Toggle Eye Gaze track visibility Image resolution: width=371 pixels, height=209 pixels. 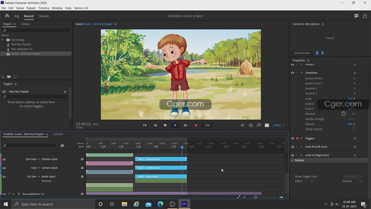(x=4, y=159)
